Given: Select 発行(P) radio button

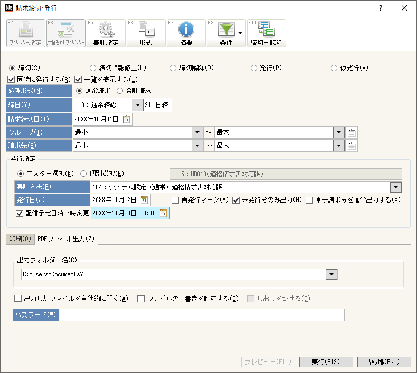Looking at the screenshot, I should tap(254, 68).
